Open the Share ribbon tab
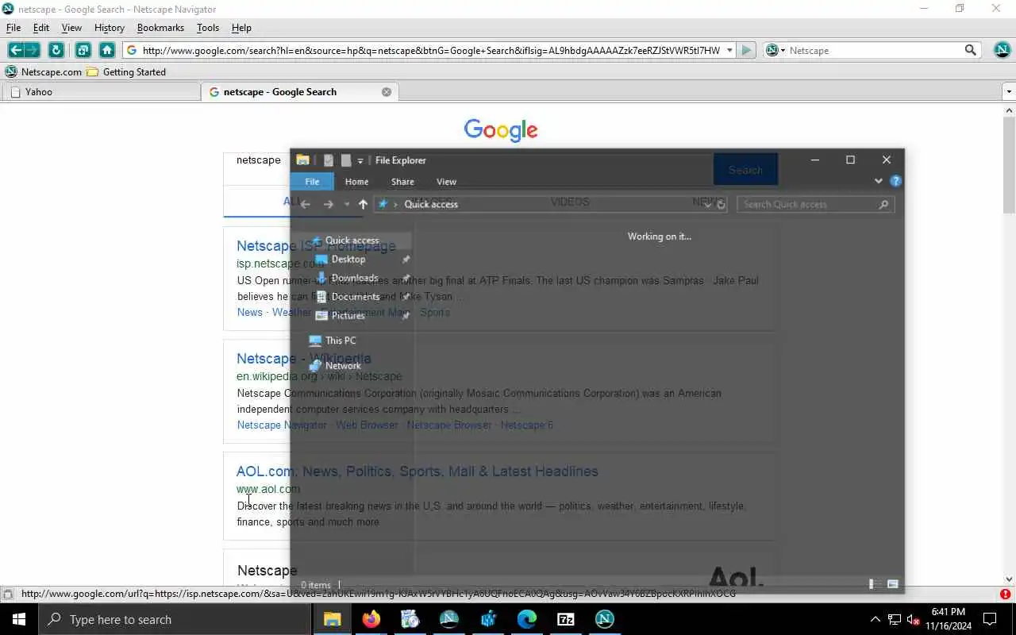 pos(402,182)
